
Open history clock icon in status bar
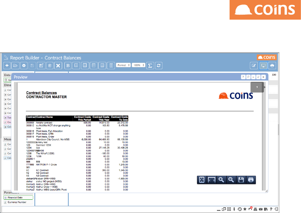[x=240, y=209]
